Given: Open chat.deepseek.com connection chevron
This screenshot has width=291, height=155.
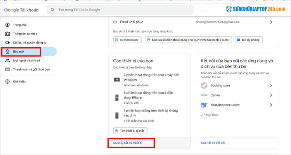Looking at the screenshot, I should (270, 105).
